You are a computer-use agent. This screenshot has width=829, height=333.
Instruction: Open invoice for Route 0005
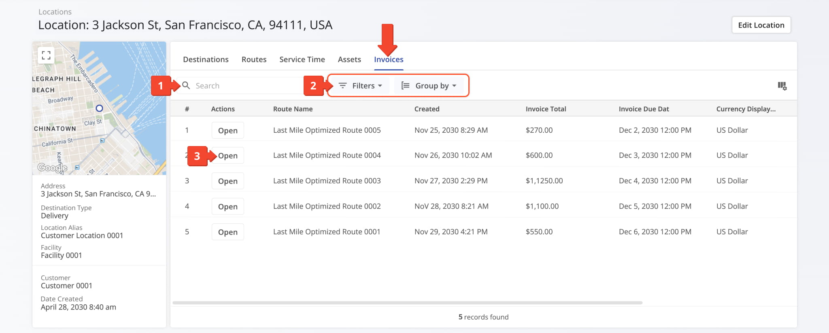point(228,131)
